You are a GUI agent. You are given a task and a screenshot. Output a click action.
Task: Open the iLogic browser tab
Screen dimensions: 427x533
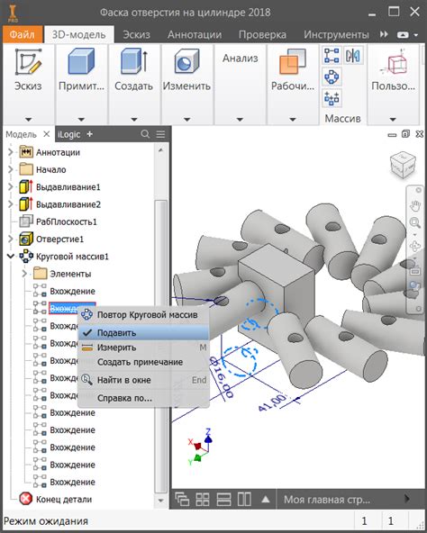tap(68, 134)
